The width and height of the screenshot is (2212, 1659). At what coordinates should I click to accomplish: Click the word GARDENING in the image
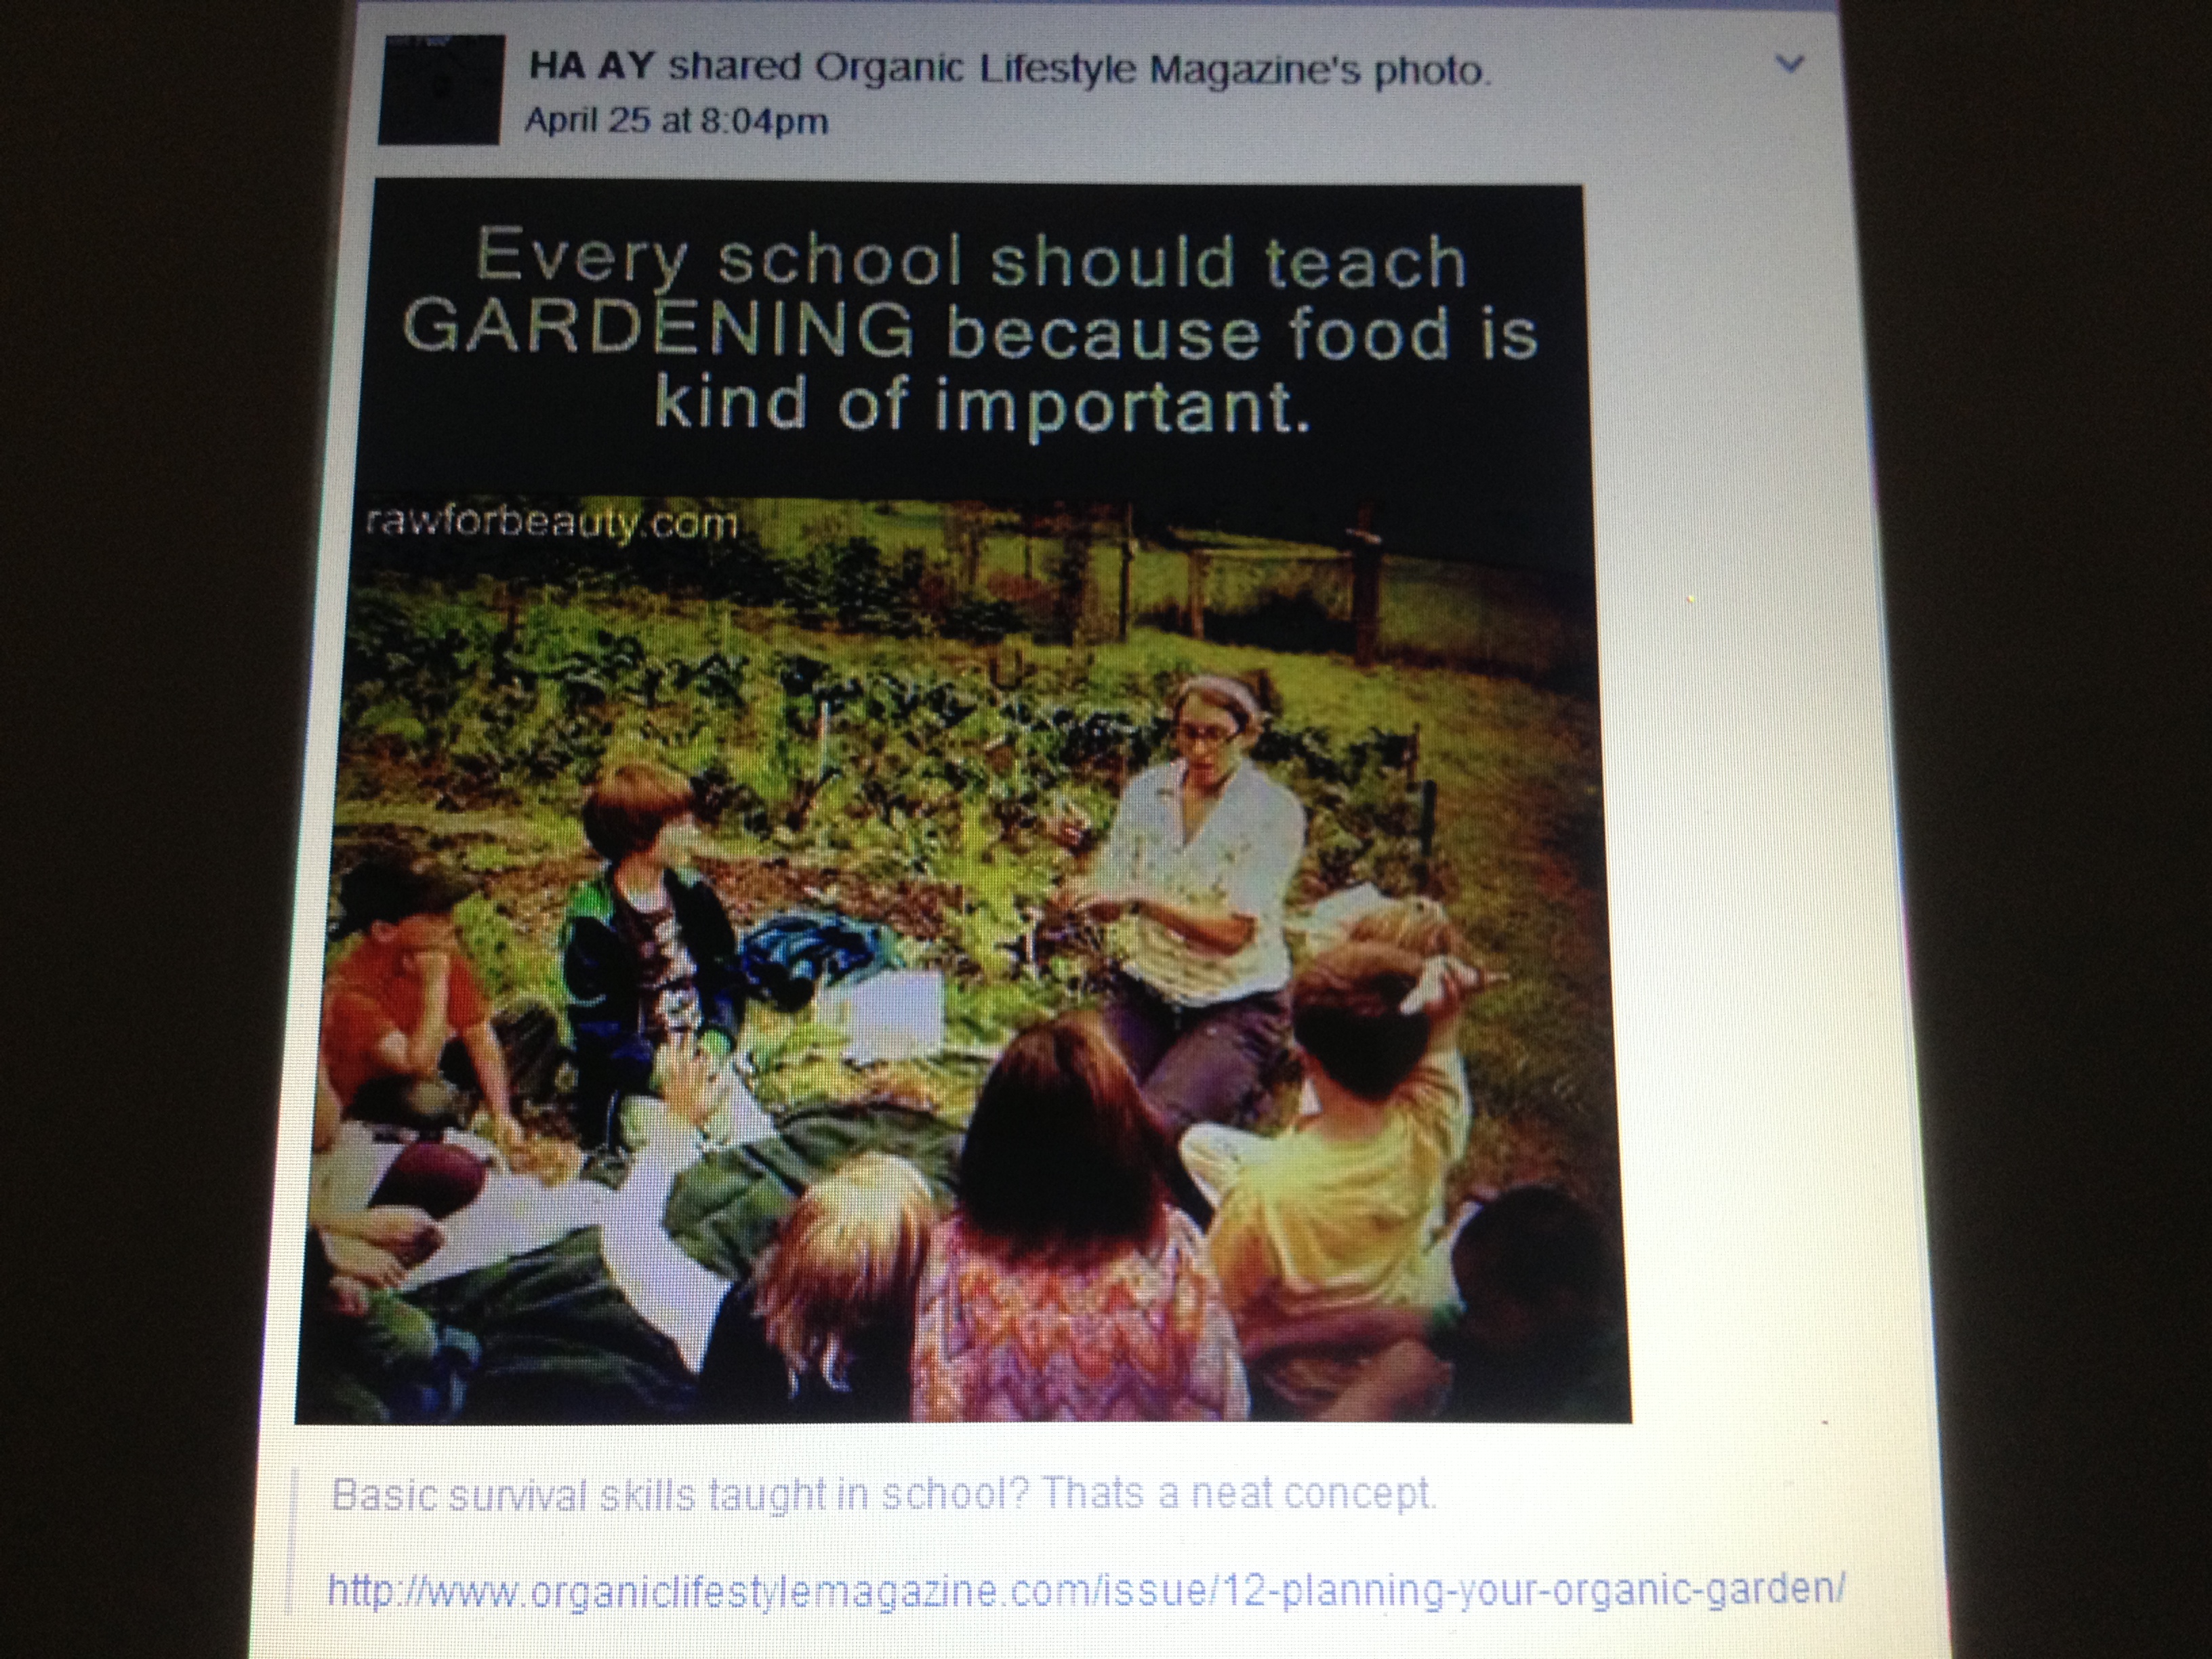click(x=658, y=329)
